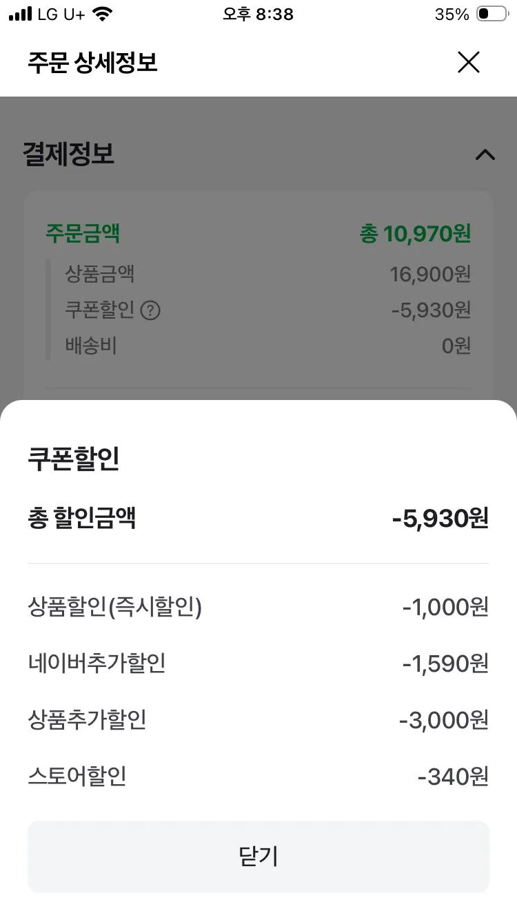Tap the 총 할인금액 label
The image size is (517, 920).
pos(81,518)
